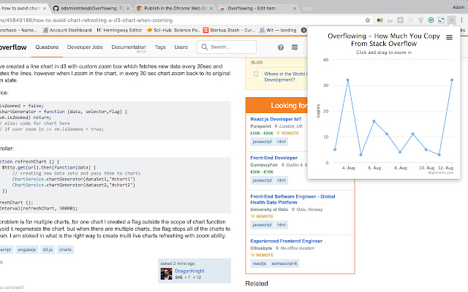Click the Highcharts.com credit link

click(x=443, y=172)
